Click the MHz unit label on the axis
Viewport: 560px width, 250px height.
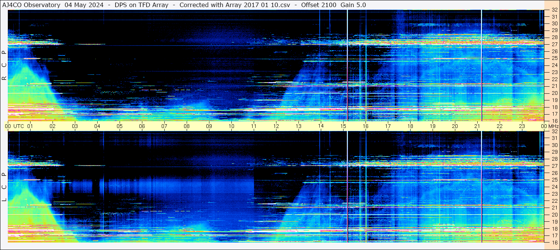pos(554,126)
